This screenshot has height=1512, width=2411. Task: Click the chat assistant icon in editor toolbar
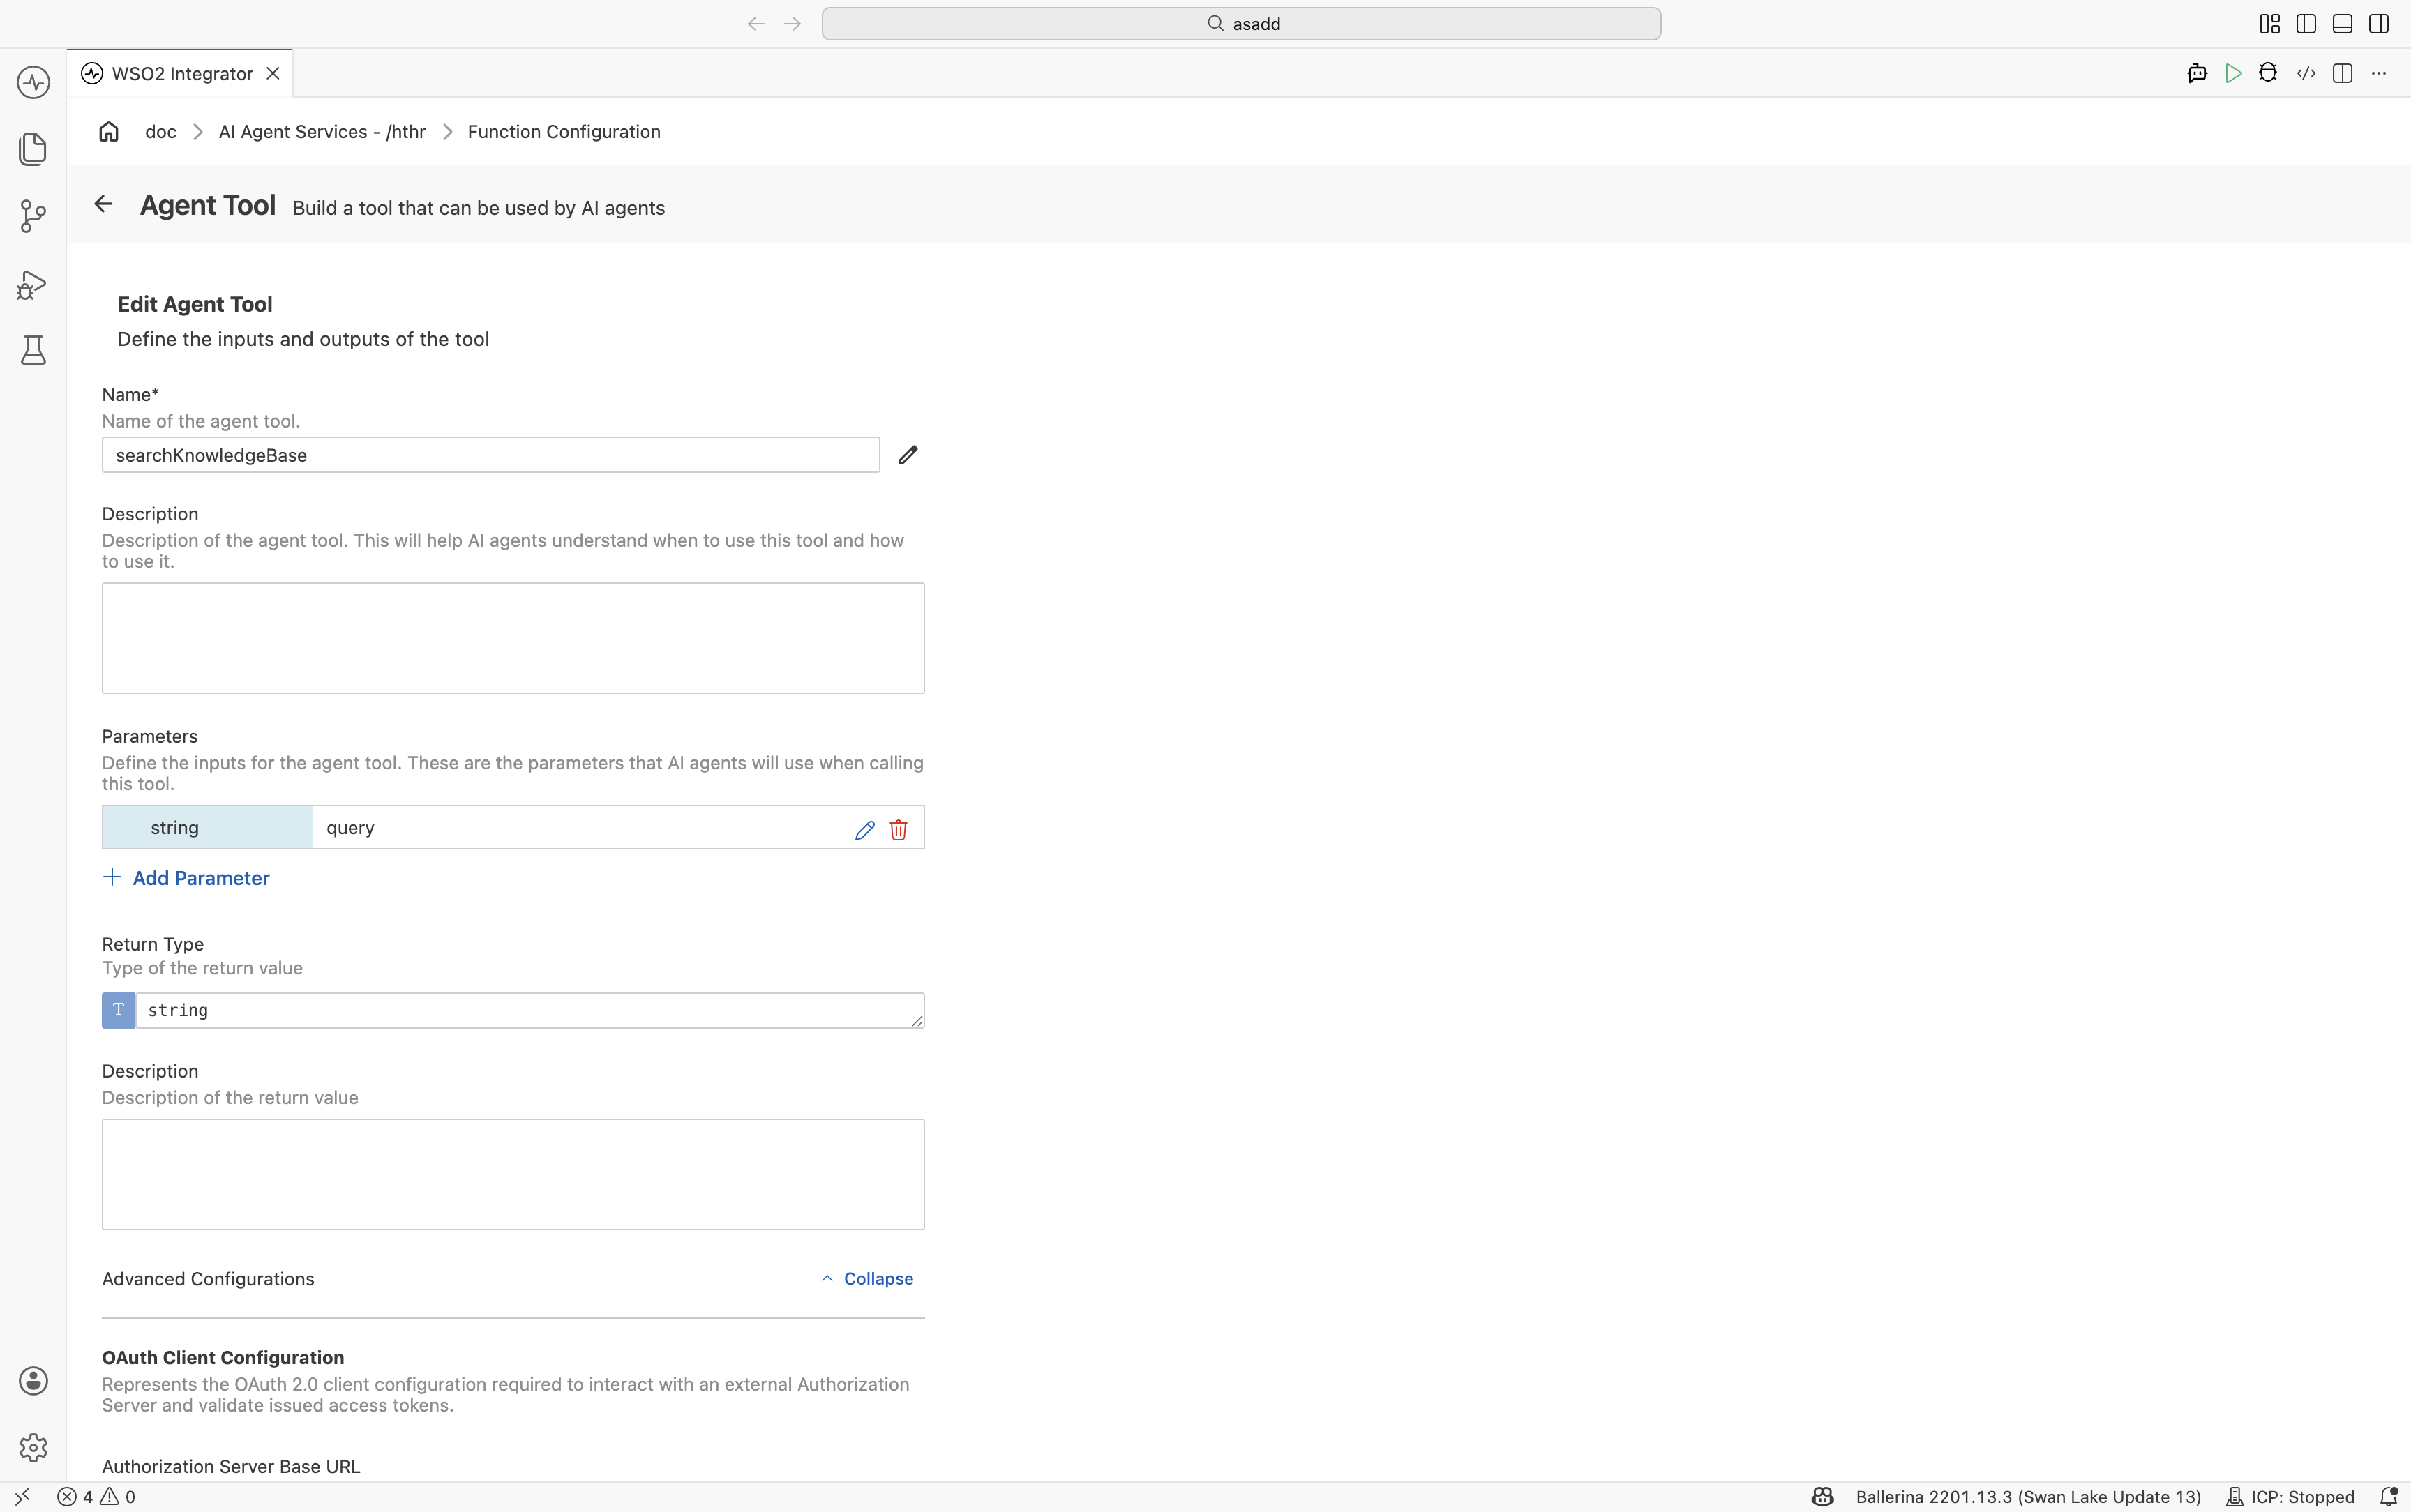click(x=2197, y=73)
